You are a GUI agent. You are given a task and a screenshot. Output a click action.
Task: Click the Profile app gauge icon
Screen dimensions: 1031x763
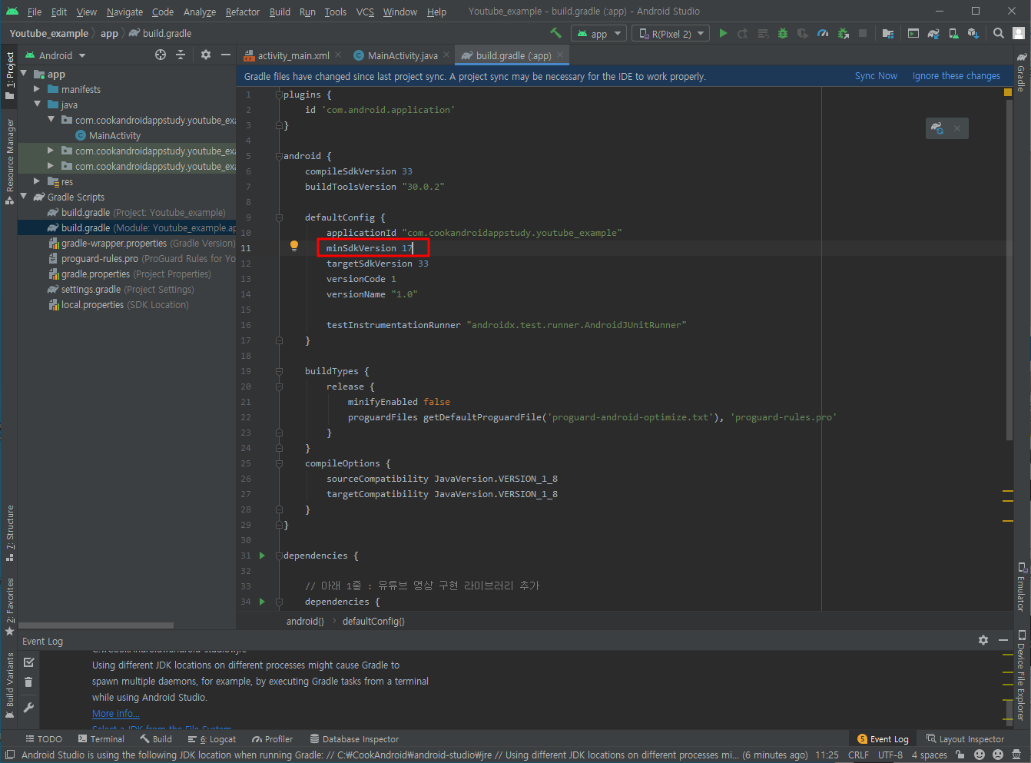click(823, 33)
